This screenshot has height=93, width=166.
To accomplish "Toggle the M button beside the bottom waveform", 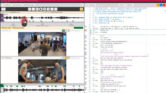I will click(x=2, y=91).
